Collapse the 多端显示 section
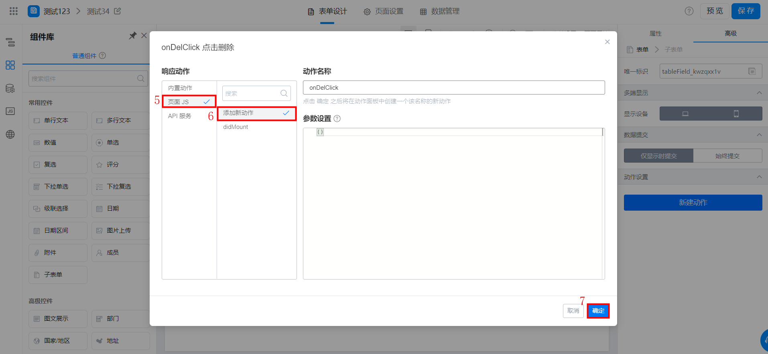 759,93
